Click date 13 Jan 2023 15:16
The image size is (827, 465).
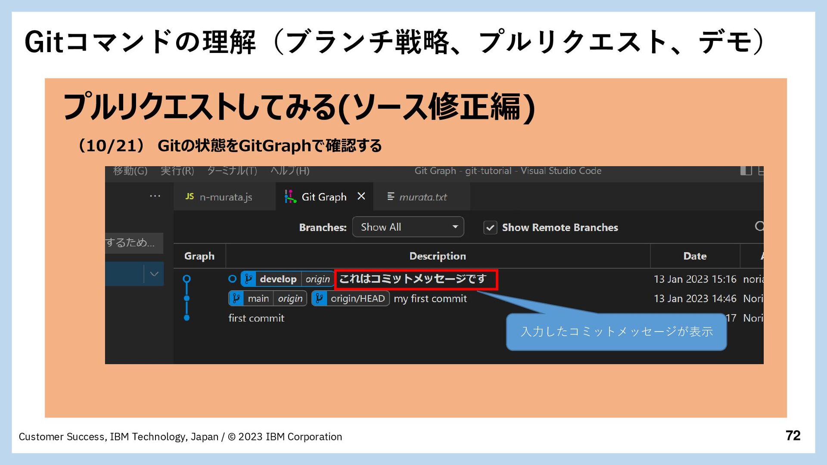point(695,279)
